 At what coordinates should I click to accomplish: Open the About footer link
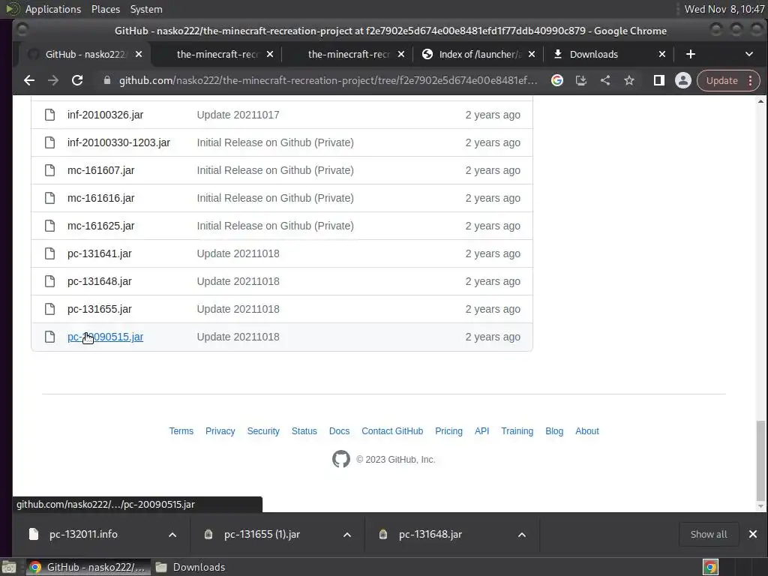587,431
